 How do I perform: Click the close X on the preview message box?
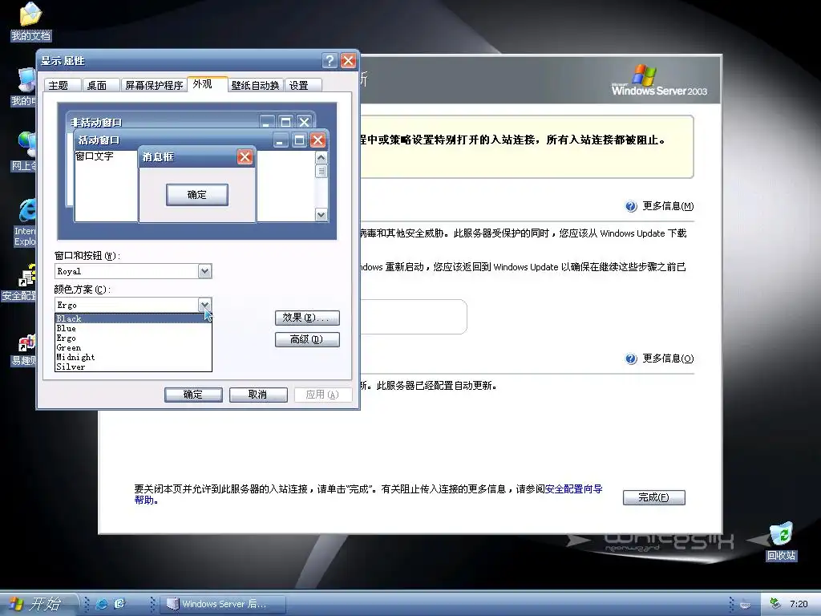(245, 156)
